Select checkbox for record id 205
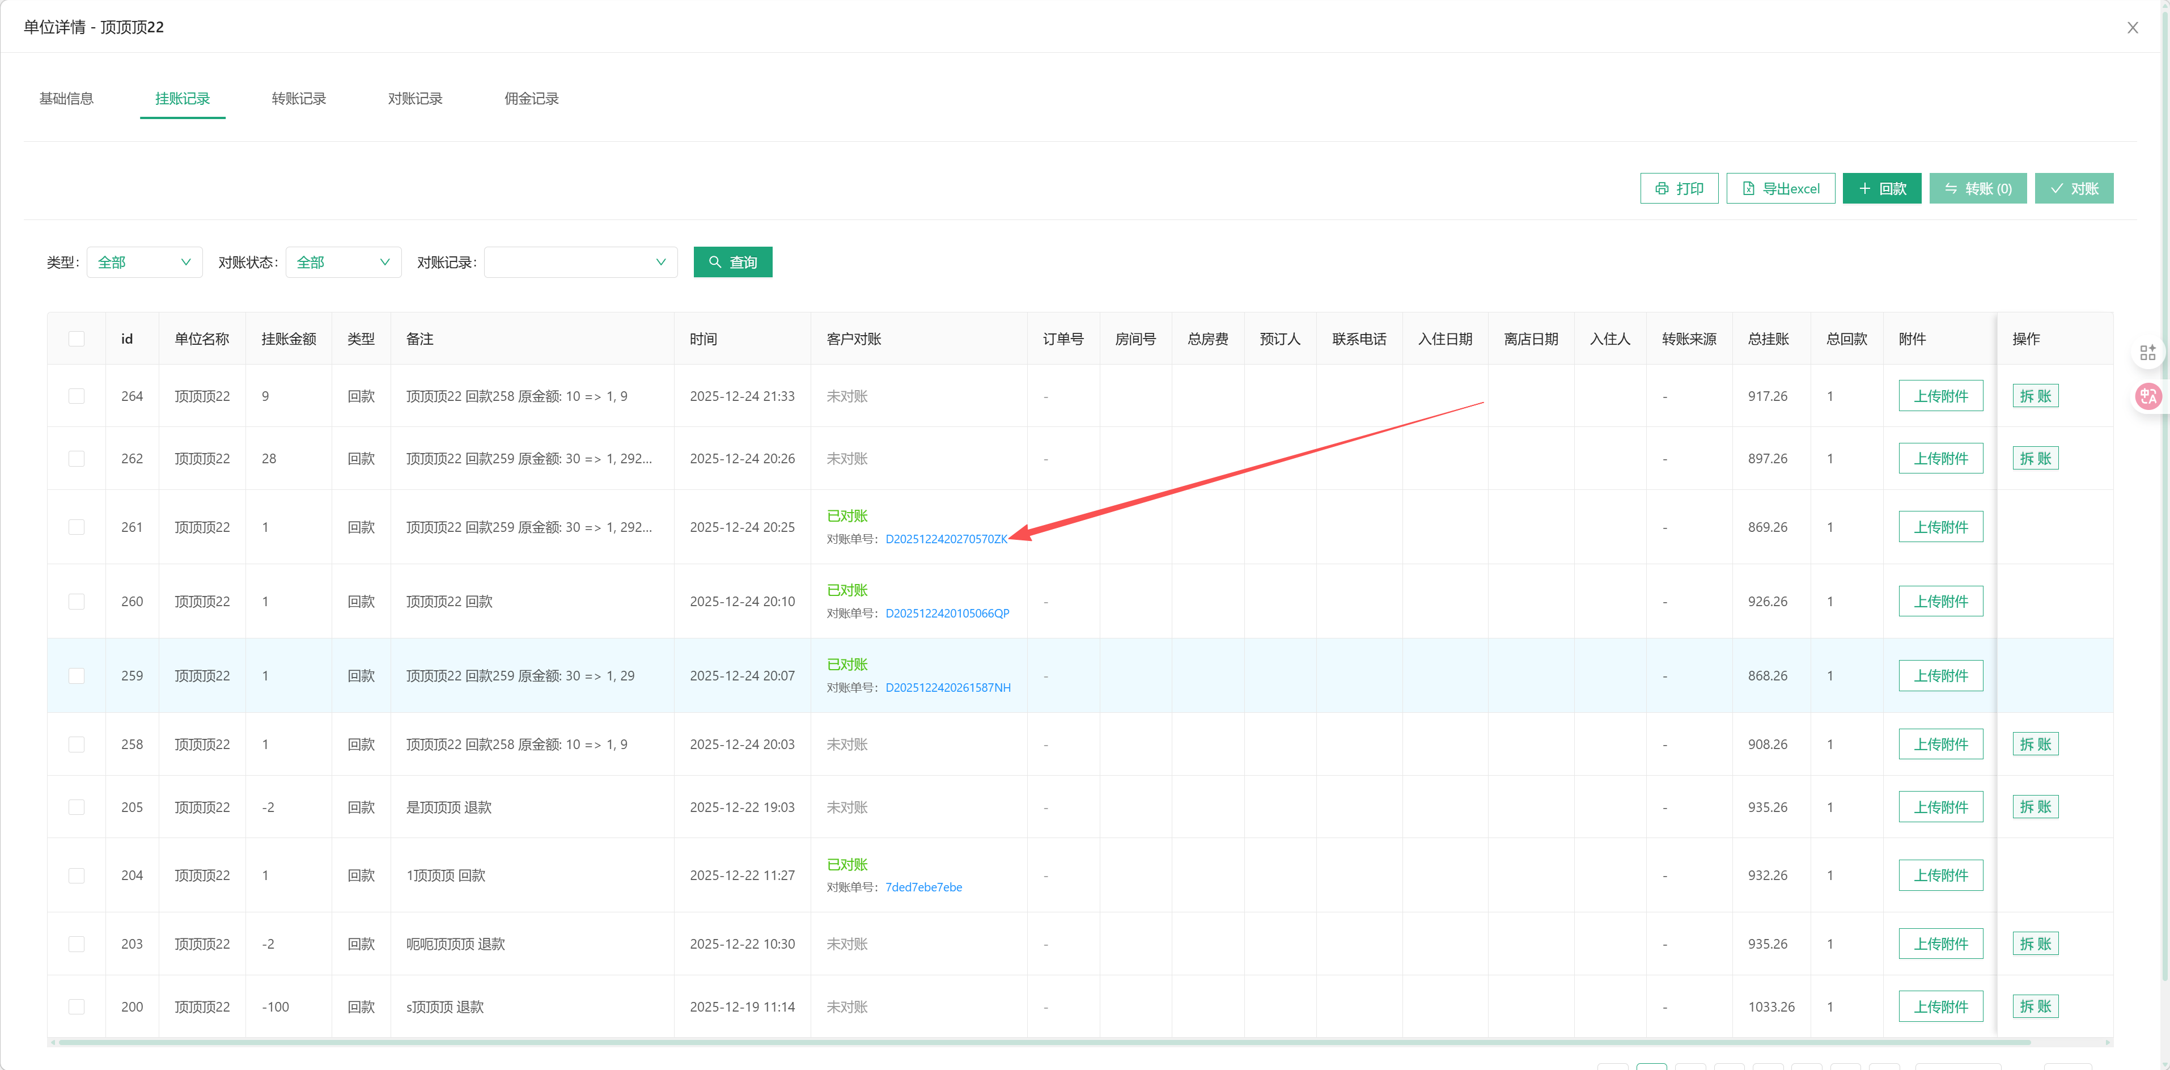 click(77, 807)
